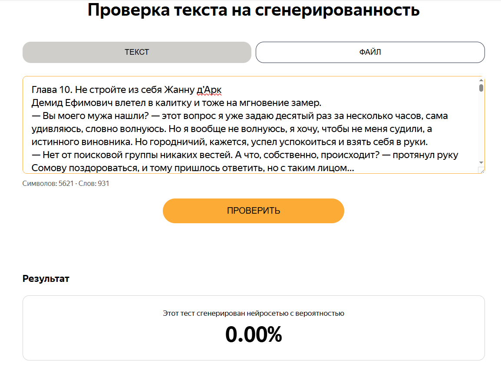Click the Результат section heading
This screenshot has width=501, height=367.
point(46,279)
